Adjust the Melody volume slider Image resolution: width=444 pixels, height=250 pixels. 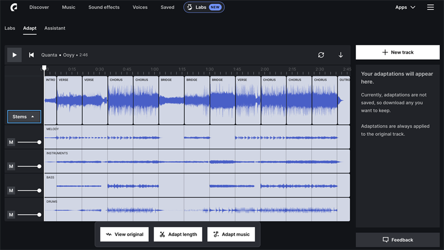click(x=39, y=142)
